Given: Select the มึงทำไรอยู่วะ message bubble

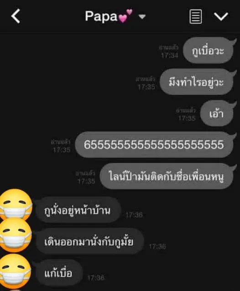Looking at the screenshot, I should coord(196,82).
